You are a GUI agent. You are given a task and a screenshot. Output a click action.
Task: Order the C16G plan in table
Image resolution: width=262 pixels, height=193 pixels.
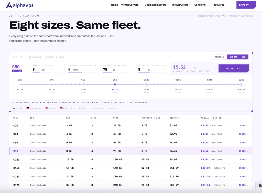(244, 168)
